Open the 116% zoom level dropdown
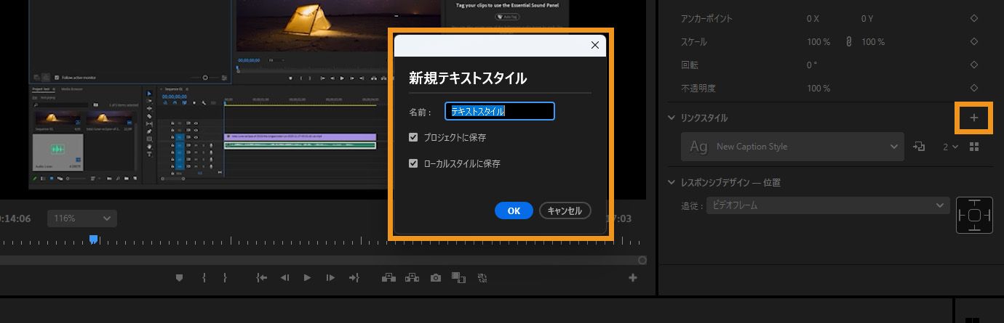Image resolution: width=1004 pixels, height=323 pixels. point(81,218)
